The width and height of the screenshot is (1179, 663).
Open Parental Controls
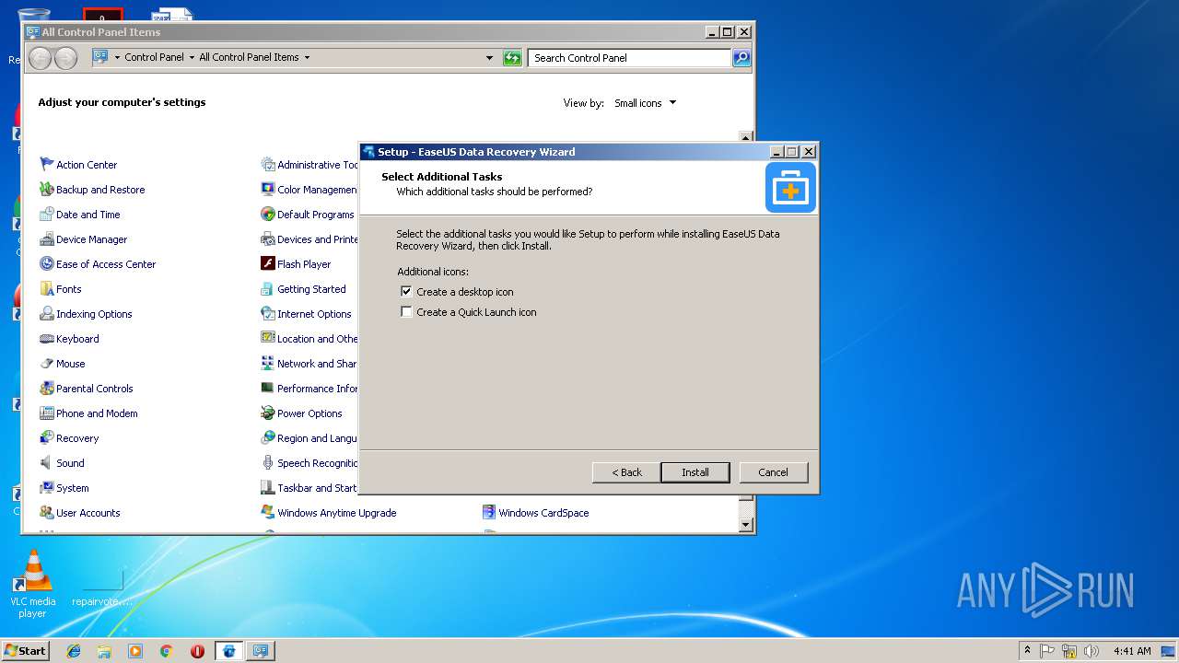click(x=87, y=389)
